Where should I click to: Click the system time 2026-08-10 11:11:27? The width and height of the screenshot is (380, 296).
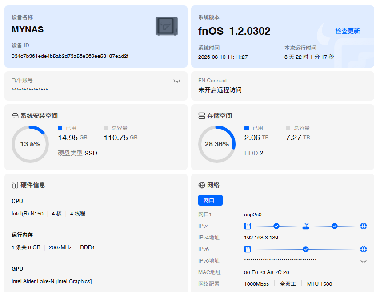(223, 57)
